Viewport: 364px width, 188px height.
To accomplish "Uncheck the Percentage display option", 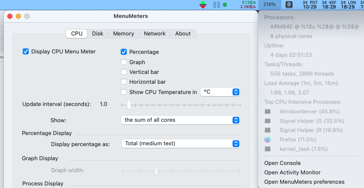I will (x=124, y=52).
